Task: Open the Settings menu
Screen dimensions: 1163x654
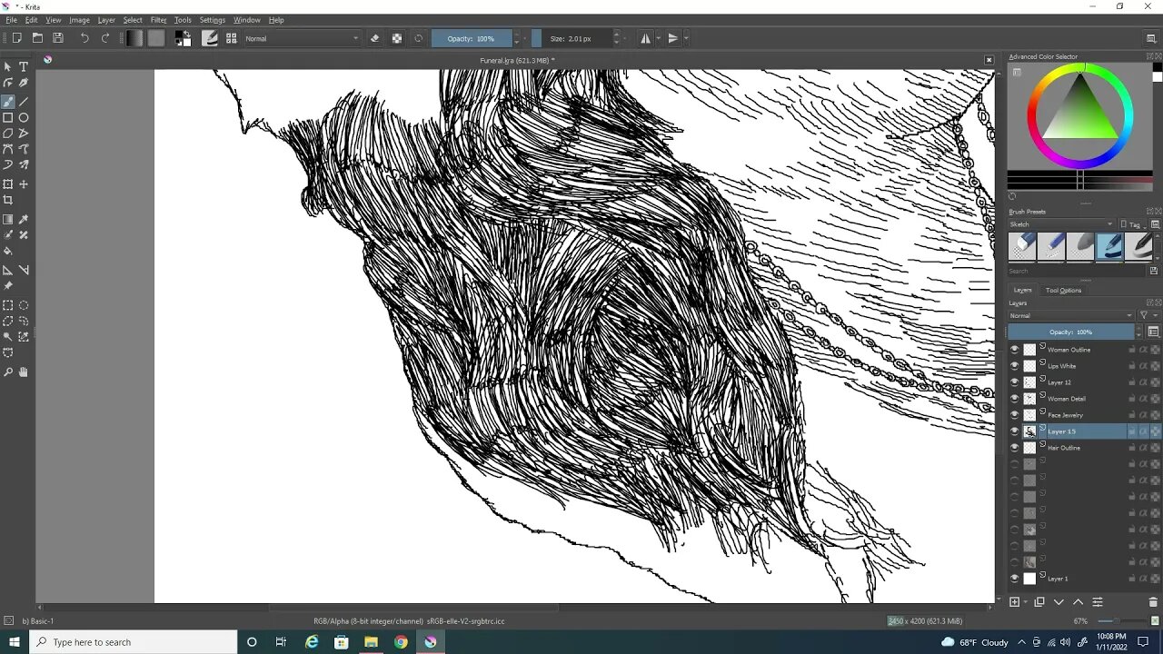Action: (212, 20)
